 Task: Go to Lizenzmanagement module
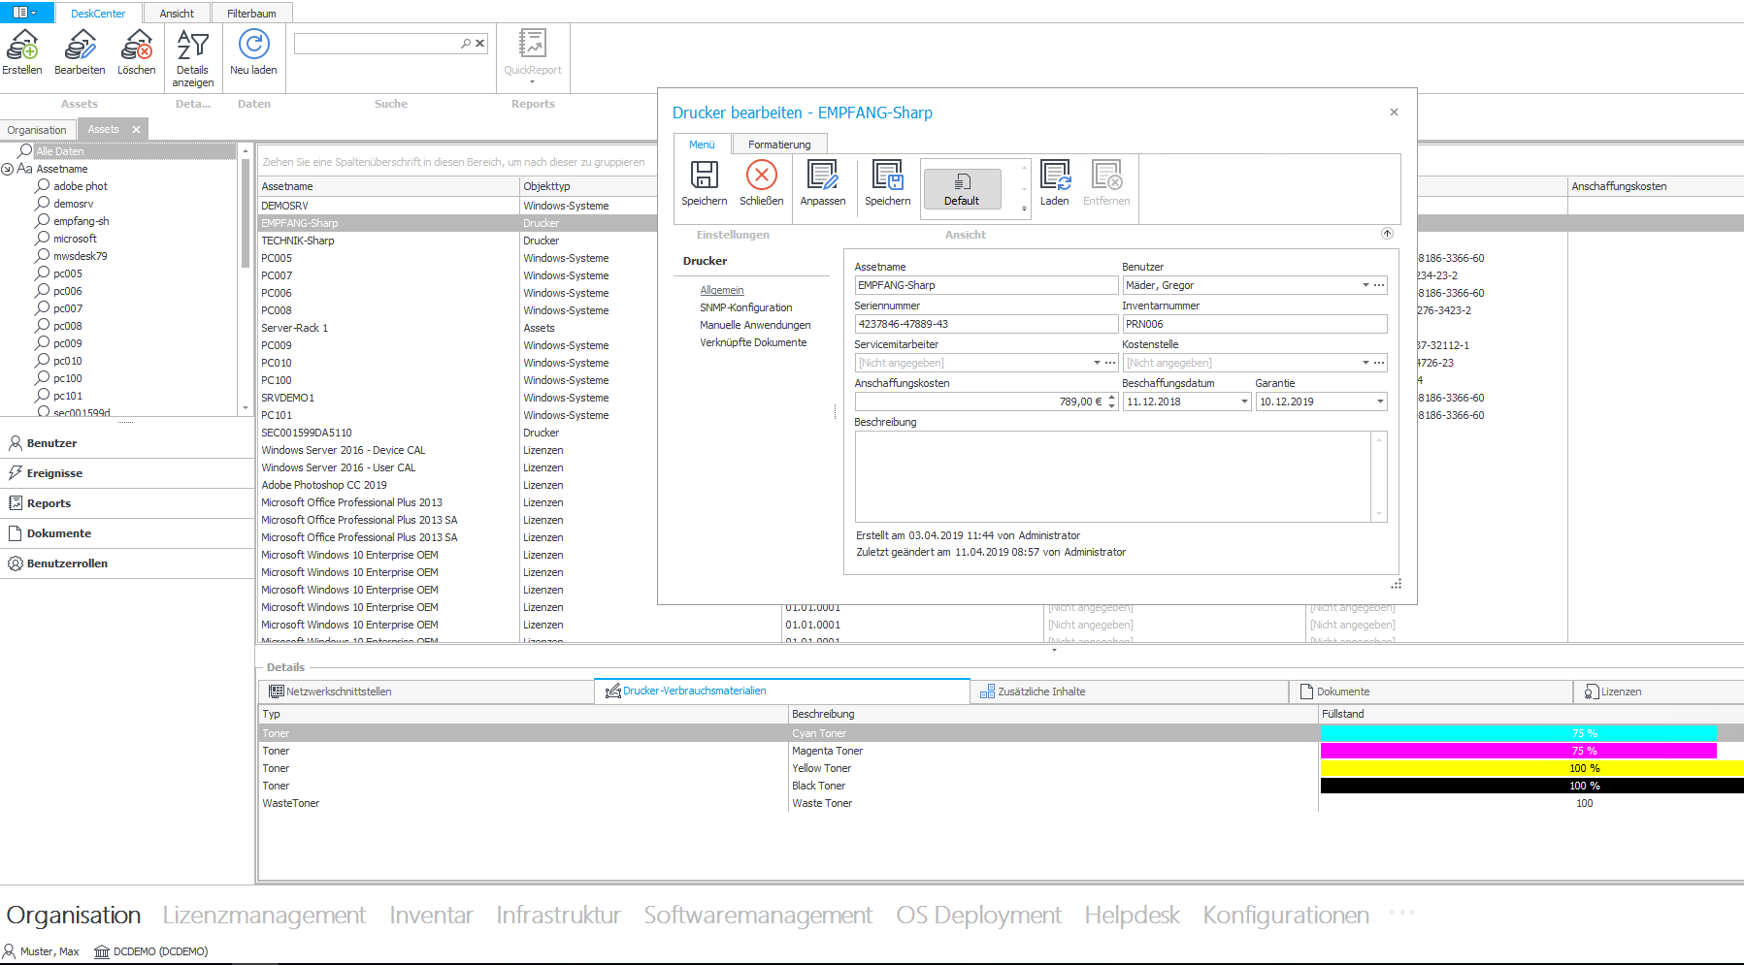264,916
